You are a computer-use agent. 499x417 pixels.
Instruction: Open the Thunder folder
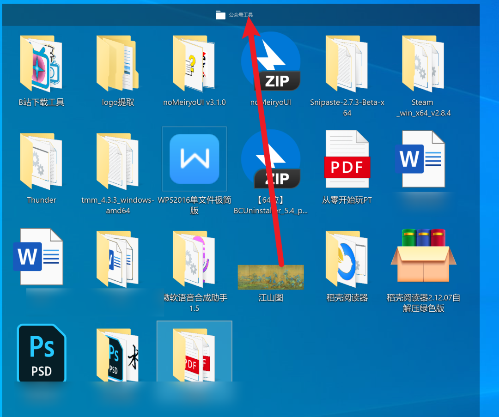(x=41, y=161)
